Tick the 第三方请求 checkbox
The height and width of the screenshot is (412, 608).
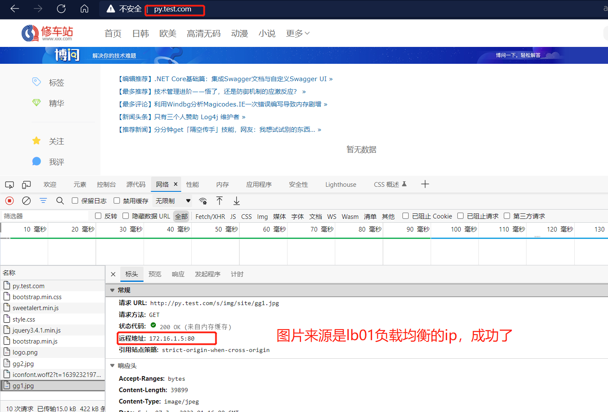[x=507, y=216]
